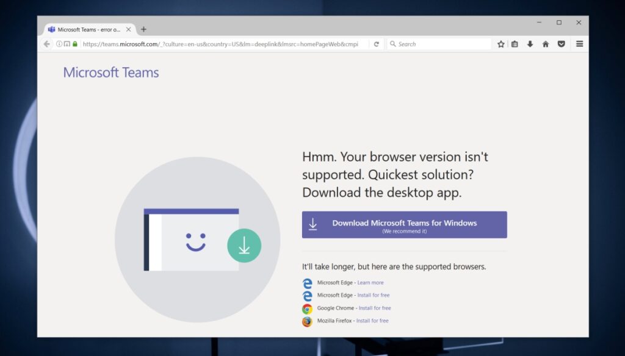Switch to the Microsoft Teams error tab
Viewport: 625px width, 356px height.
89,29
